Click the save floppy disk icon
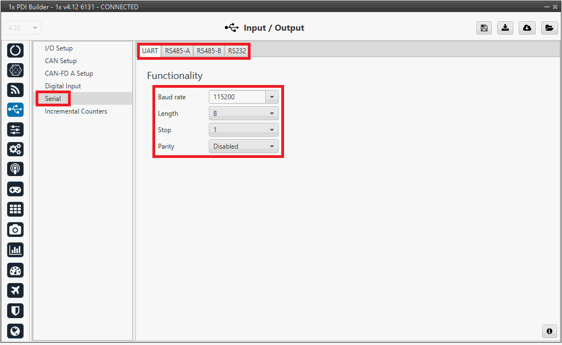The width and height of the screenshot is (562, 345). coord(484,28)
